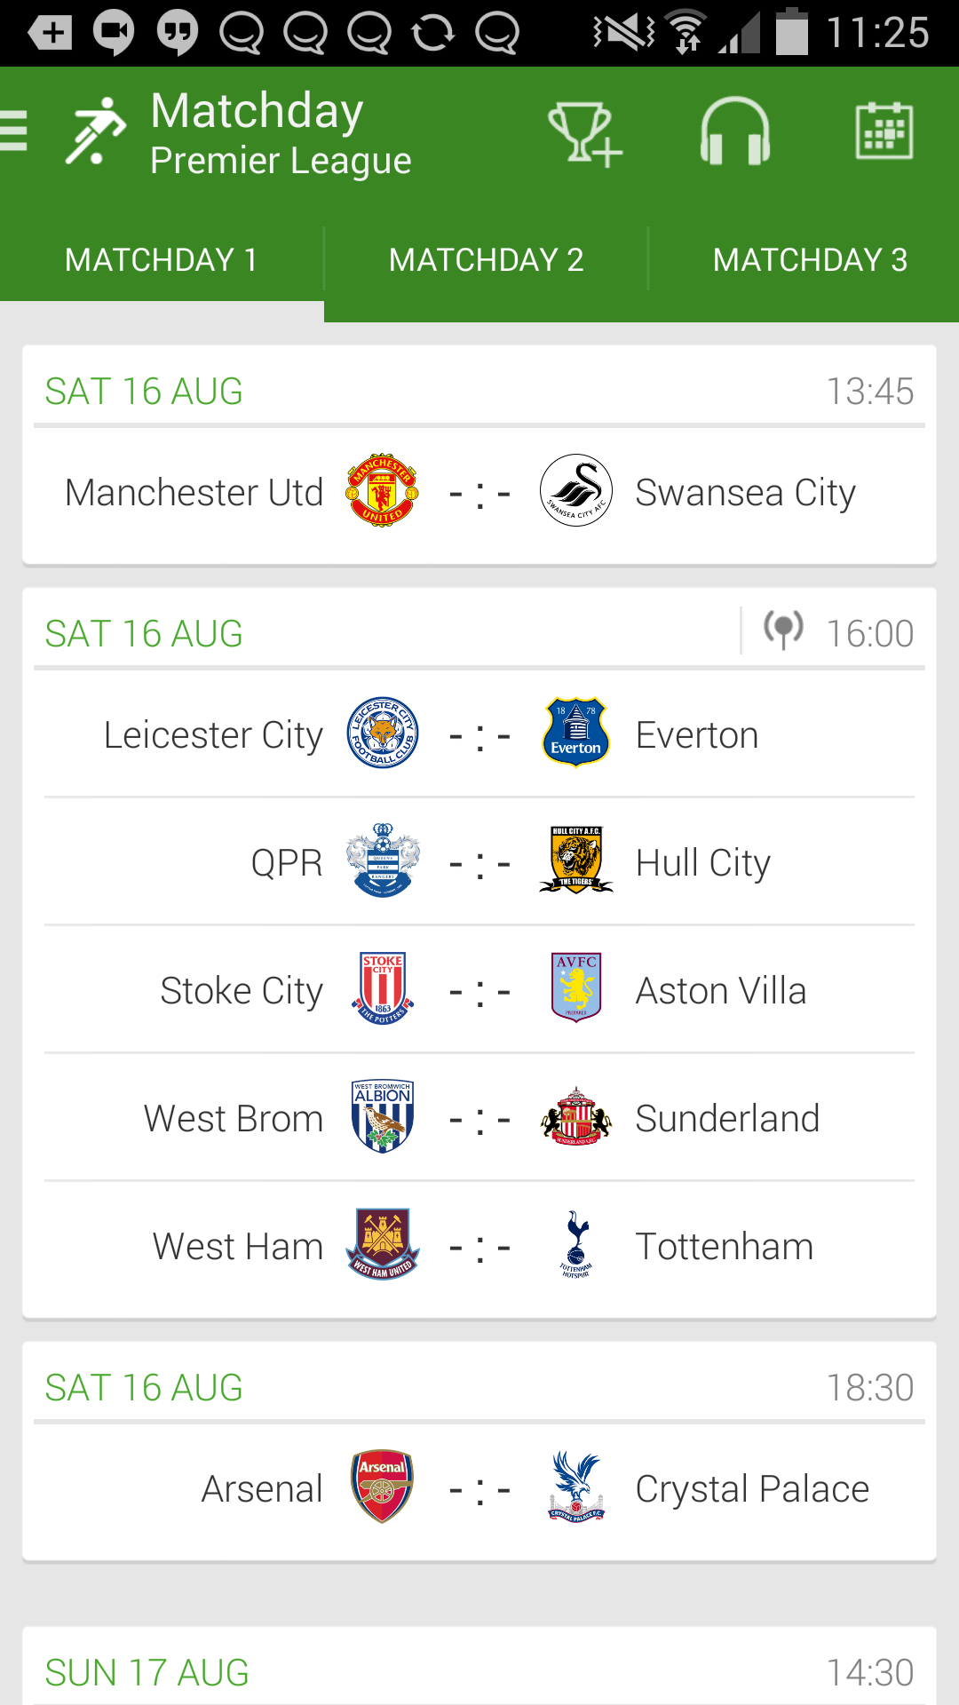Tap the Tottenham cockerel badge

[576, 1245]
